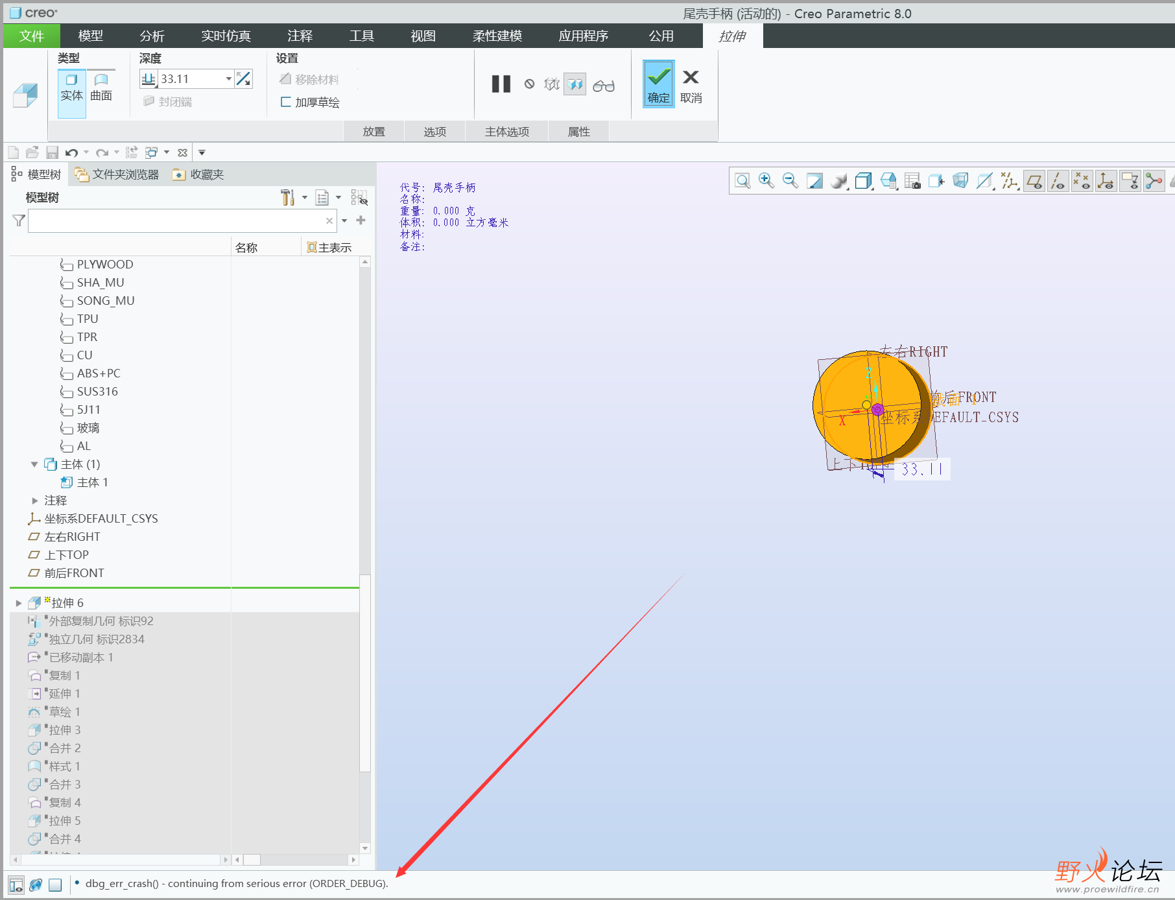This screenshot has height=900, width=1175.
Task: Open the 主体选项 panel
Action: tap(507, 132)
